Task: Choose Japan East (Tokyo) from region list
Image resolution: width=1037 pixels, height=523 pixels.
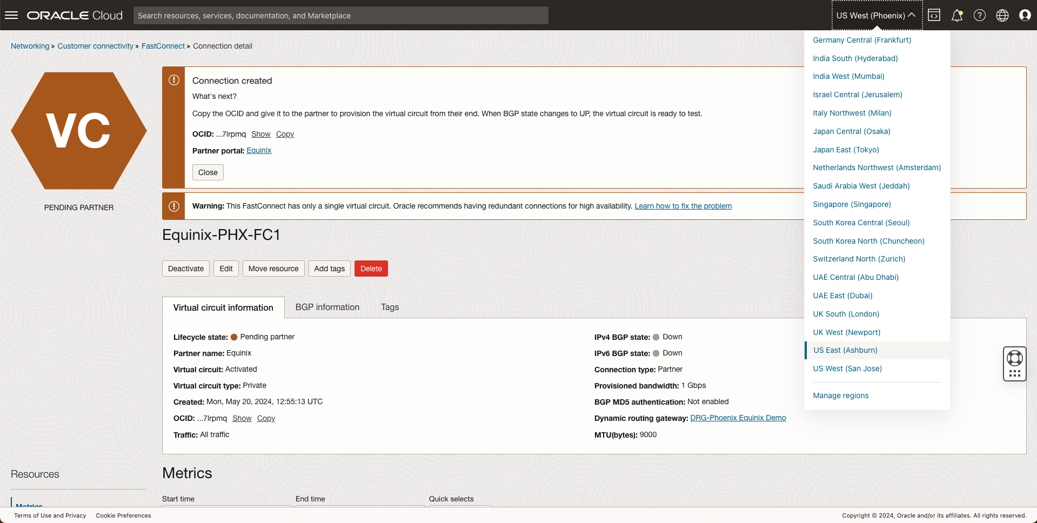Action: pyautogui.click(x=846, y=150)
